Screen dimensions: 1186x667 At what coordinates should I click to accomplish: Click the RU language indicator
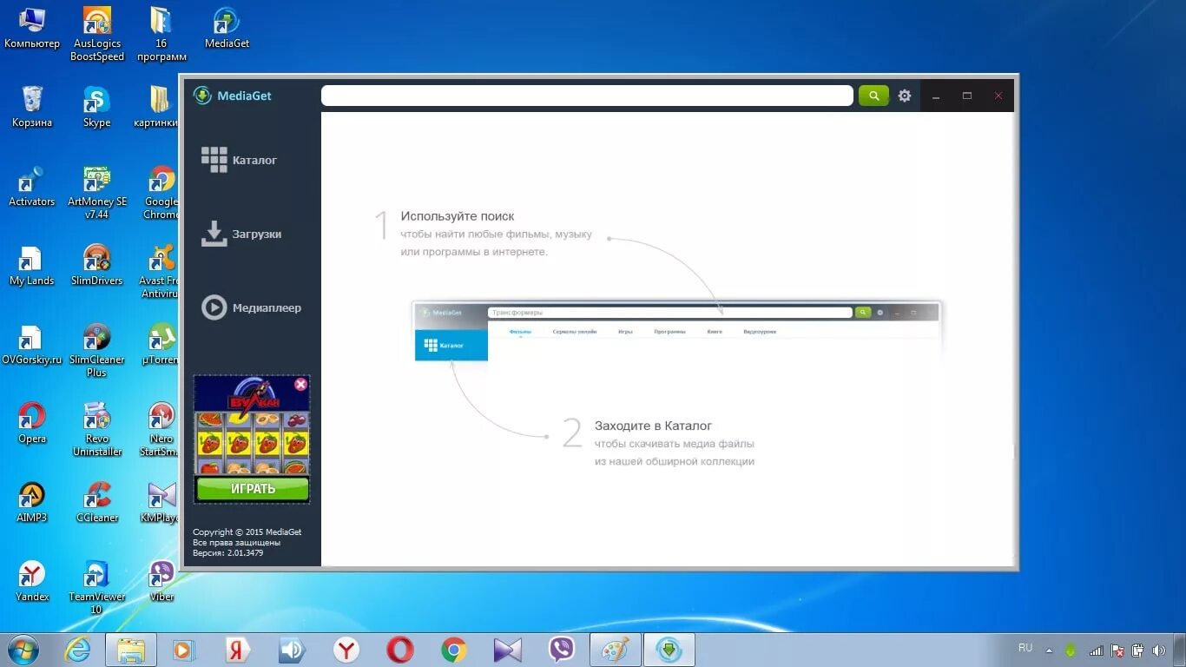pyautogui.click(x=1025, y=648)
